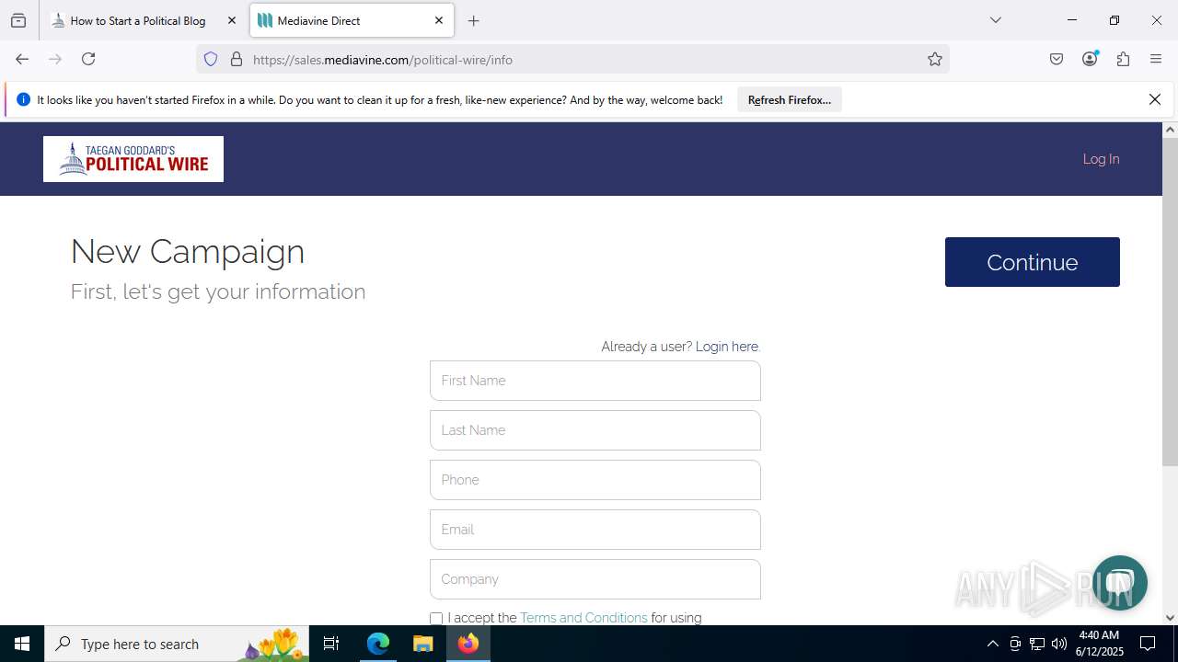Dismiss the Firefox refresh notification
1178x662 pixels.
pos(1154,99)
